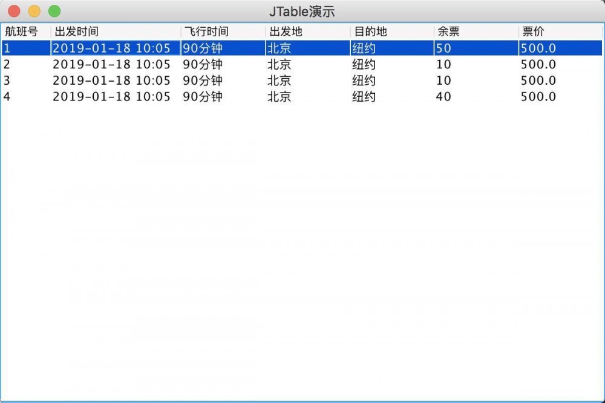Click the JTable演示 title bar
605x403 pixels.
pyautogui.click(x=302, y=10)
